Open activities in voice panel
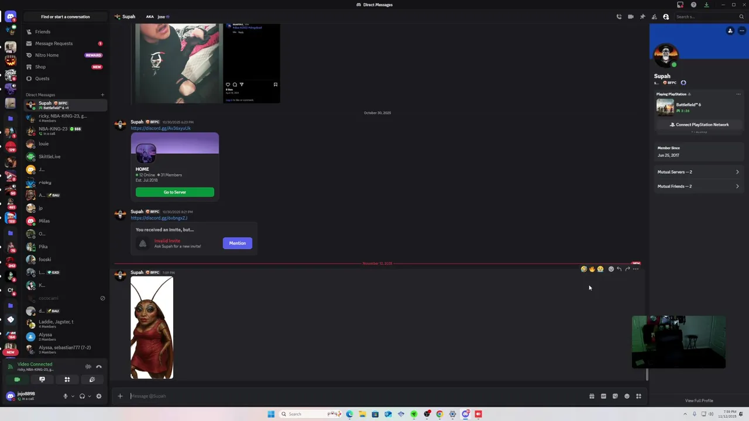This screenshot has height=421, width=749. (x=67, y=379)
